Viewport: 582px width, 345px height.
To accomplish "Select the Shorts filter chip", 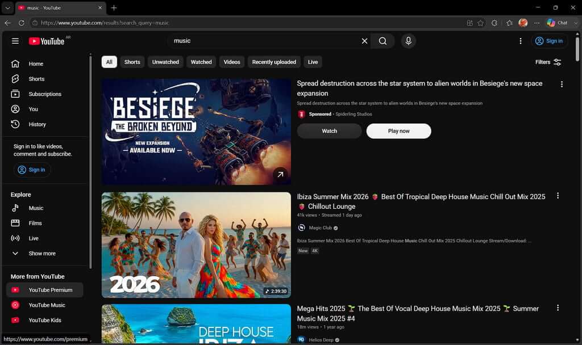I will click(x=132, y=62).
